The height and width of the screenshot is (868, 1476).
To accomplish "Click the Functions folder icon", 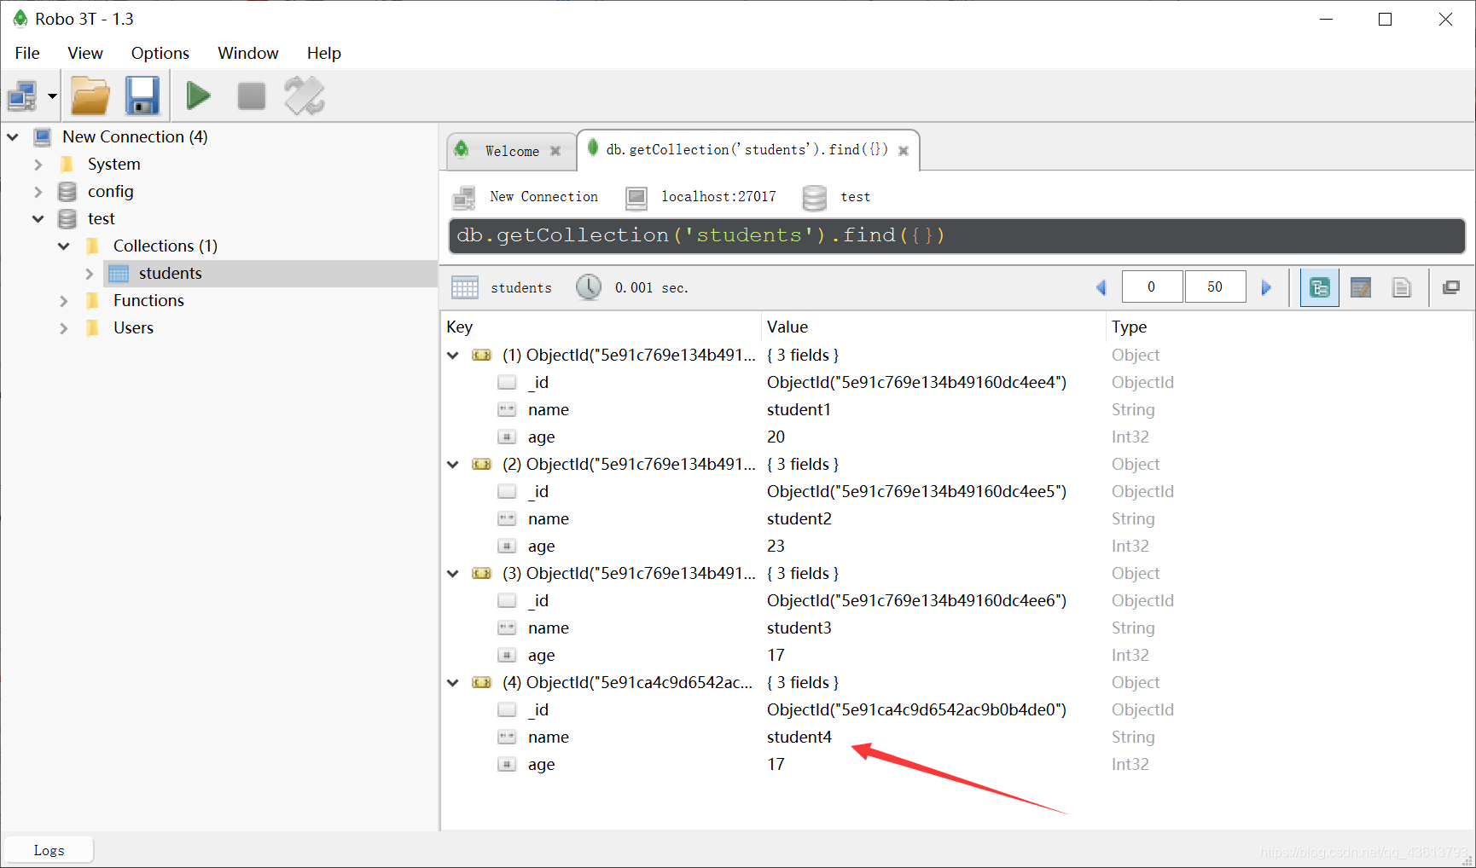I will tap(93, 300).
